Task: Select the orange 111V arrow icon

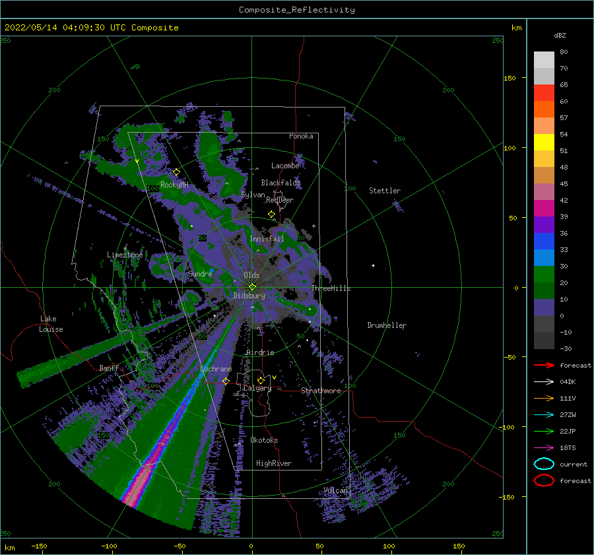Action: pyautogui.click(x=544, y=398)
